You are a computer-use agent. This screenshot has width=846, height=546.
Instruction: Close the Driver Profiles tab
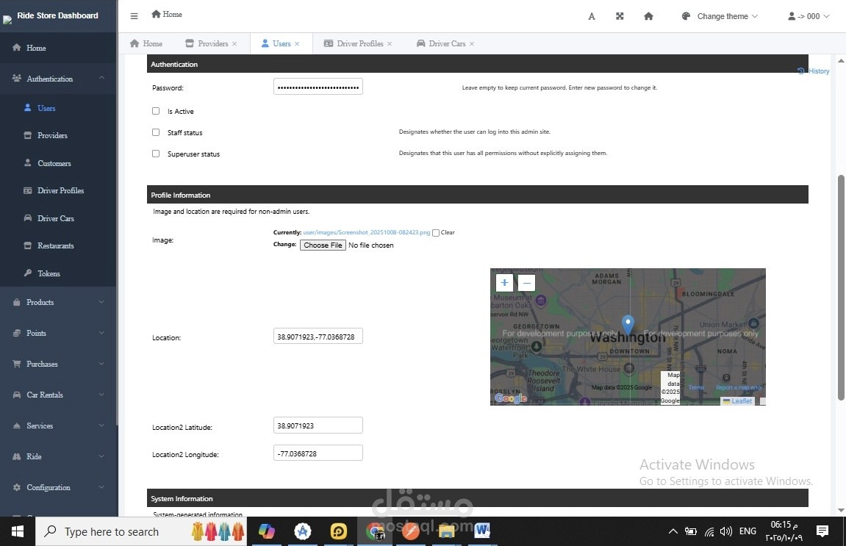[390, 43]
